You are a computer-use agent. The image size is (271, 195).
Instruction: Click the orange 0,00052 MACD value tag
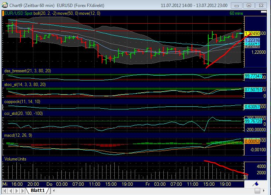click(252, 142)
